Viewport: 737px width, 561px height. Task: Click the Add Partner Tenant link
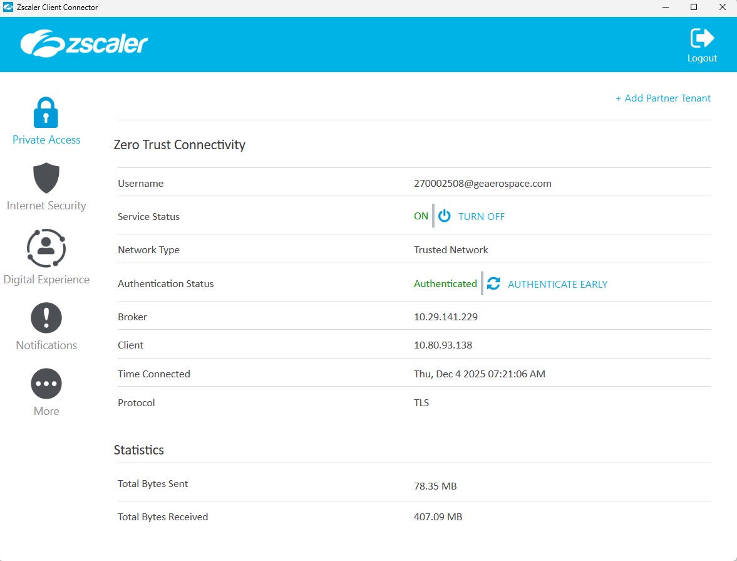click(663, 98)
